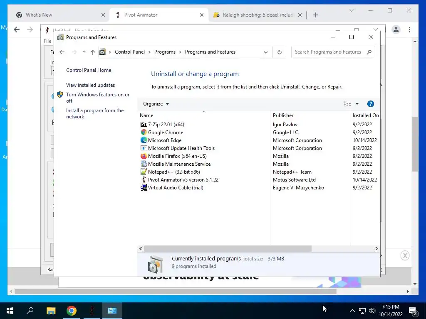Click the Microsoft Update Health Tools icon
This screenshot has height=319, width=426.
144,148
